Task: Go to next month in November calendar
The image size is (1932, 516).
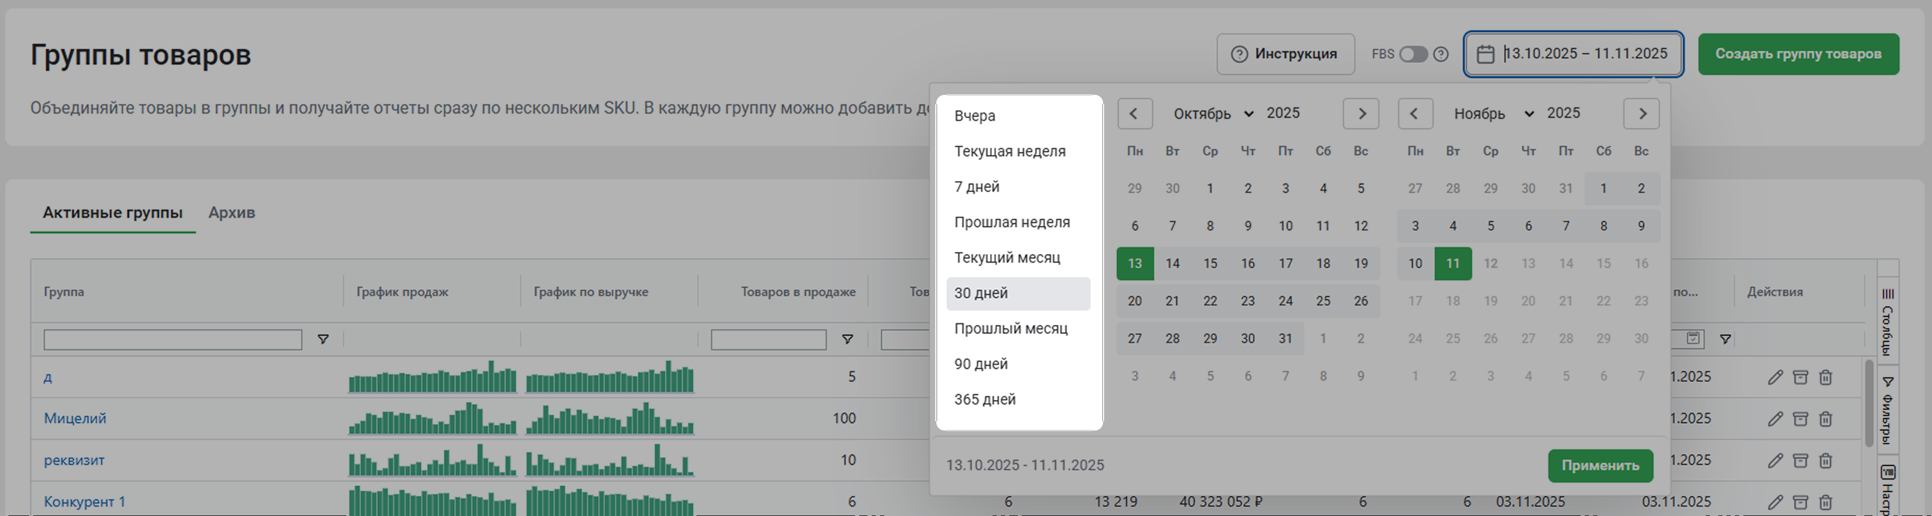Action: pos(1641,114)
